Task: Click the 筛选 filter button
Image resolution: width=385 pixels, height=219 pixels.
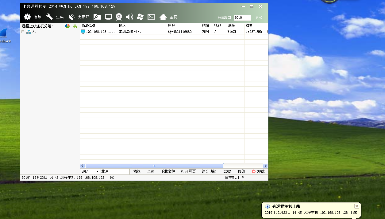Action: [137, 171]
